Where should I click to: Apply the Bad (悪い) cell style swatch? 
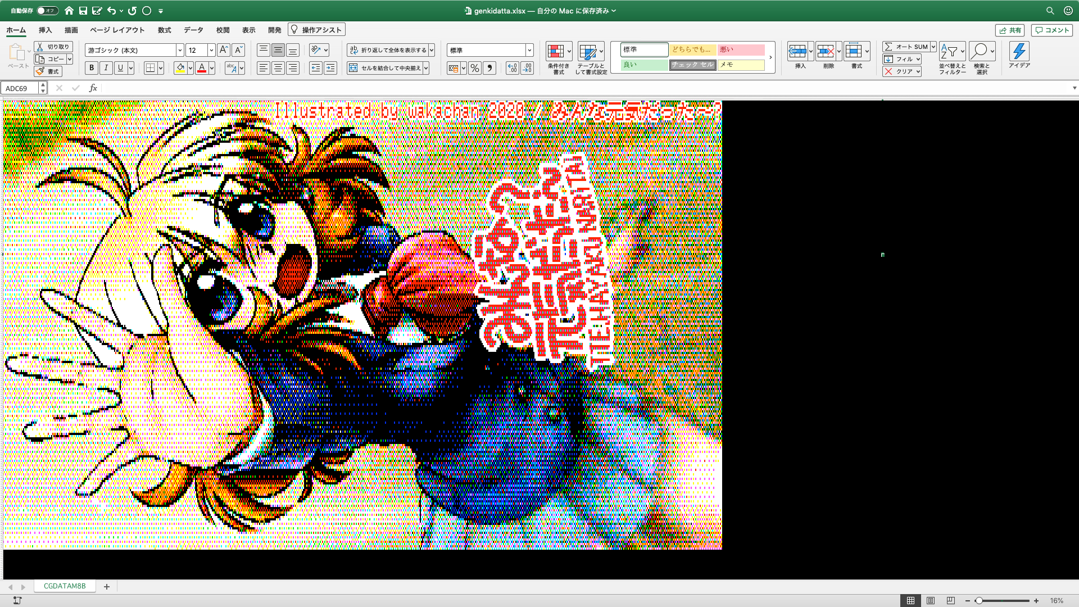pos(741,49)
